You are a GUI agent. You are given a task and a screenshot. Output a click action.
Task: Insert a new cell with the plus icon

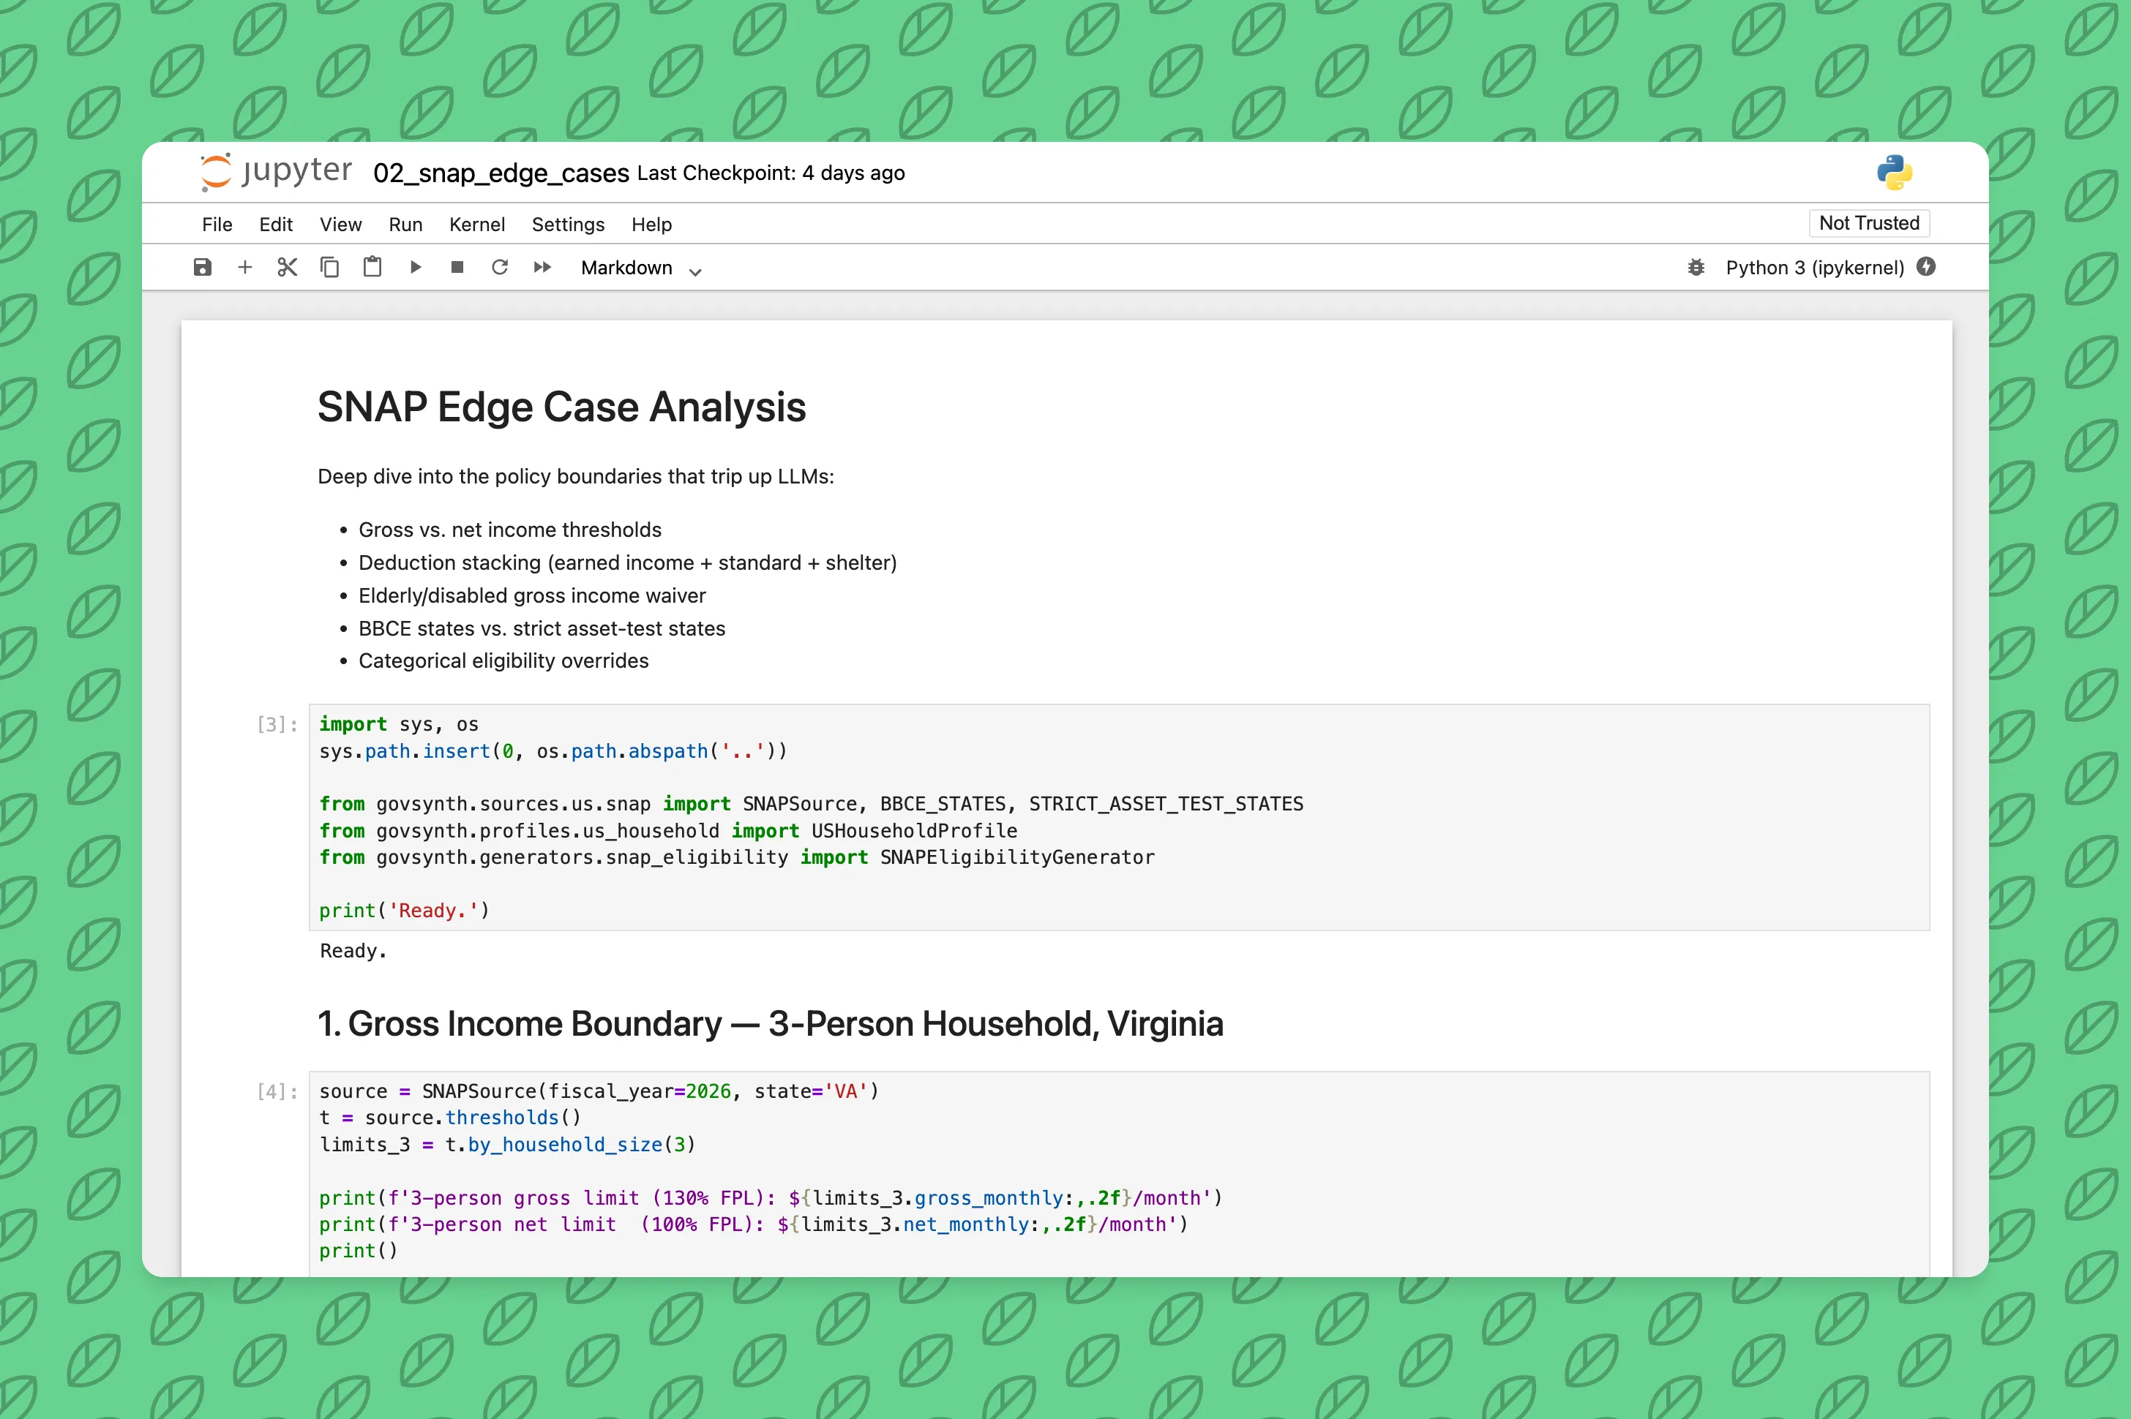click(244, 267)
